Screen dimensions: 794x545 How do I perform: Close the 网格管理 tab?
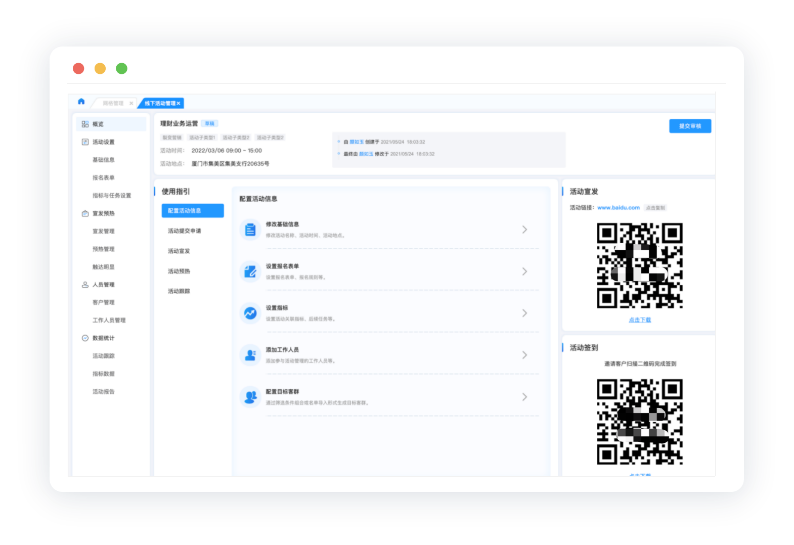coord(131,103)
